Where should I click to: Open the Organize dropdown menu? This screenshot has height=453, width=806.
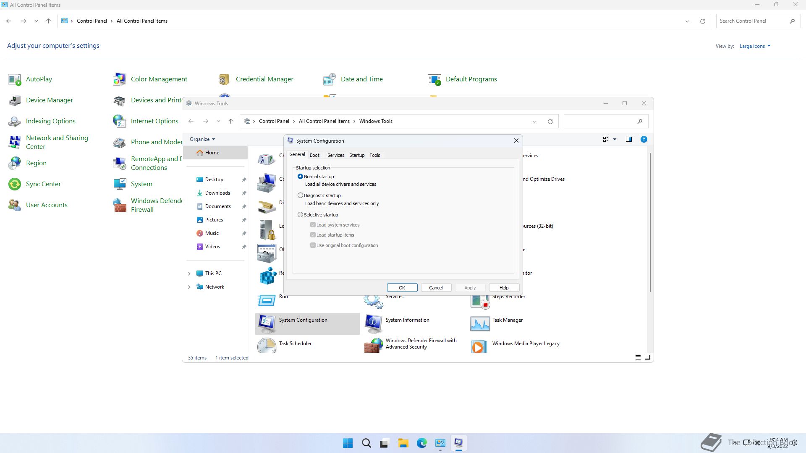(x=202, y=139)
